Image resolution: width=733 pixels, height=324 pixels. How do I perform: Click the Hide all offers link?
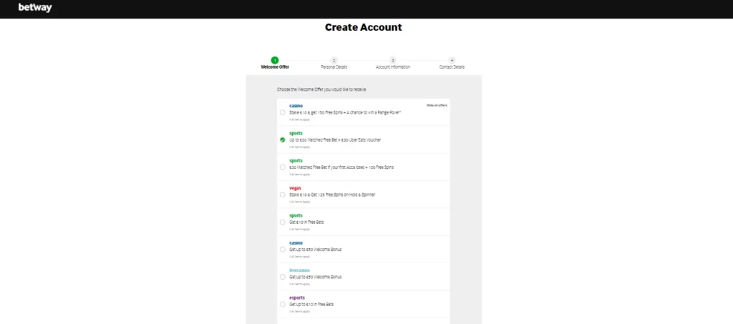(x=437, y=106)
